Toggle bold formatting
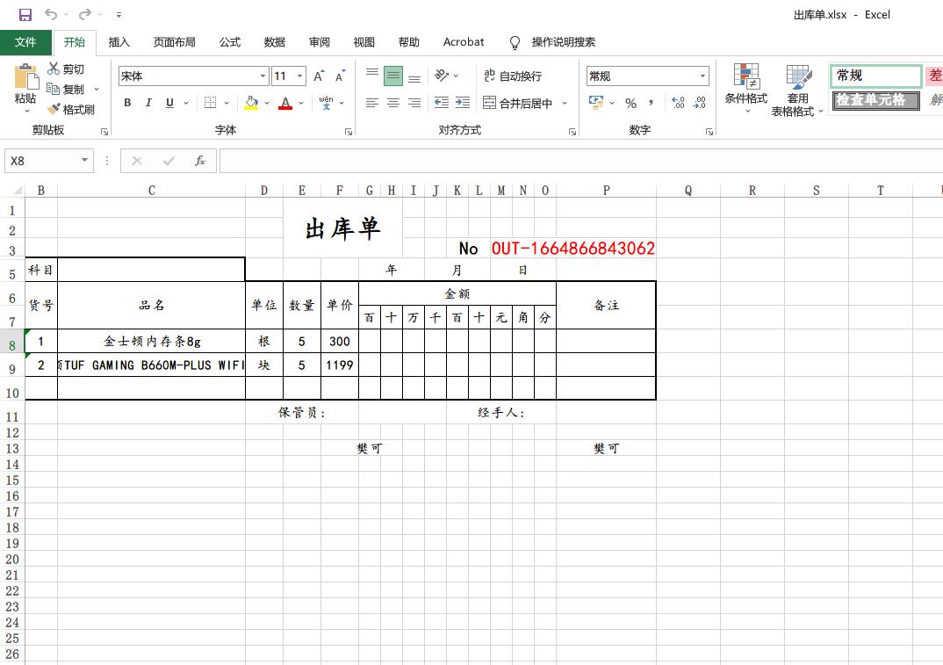 click(127, 103)
